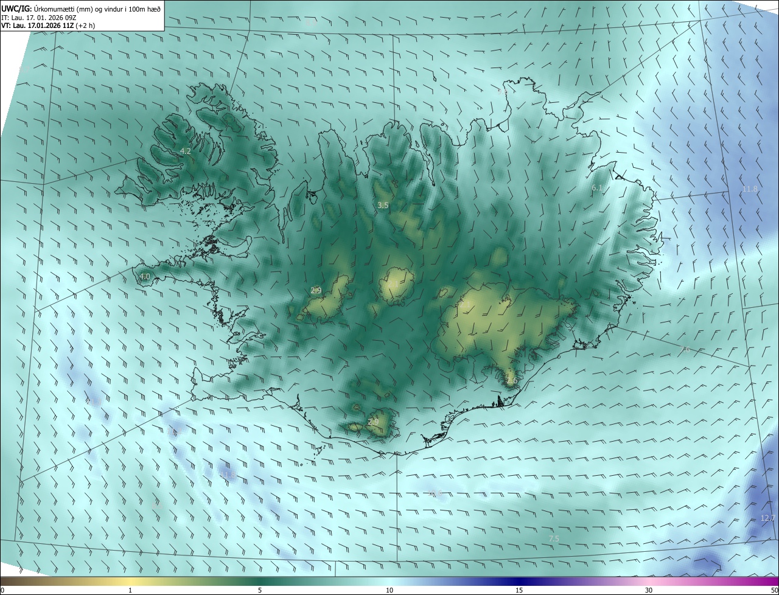Click the 10 tick on the color scale

pyautogui.click(x=389, y=591)
